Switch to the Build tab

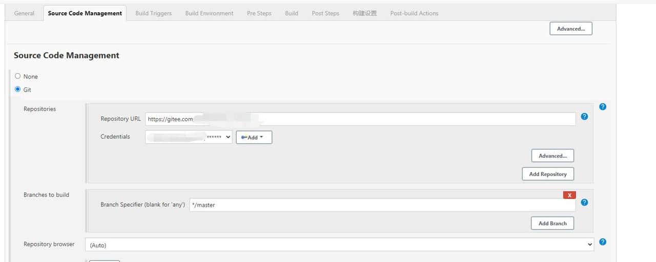click(292, 13)
